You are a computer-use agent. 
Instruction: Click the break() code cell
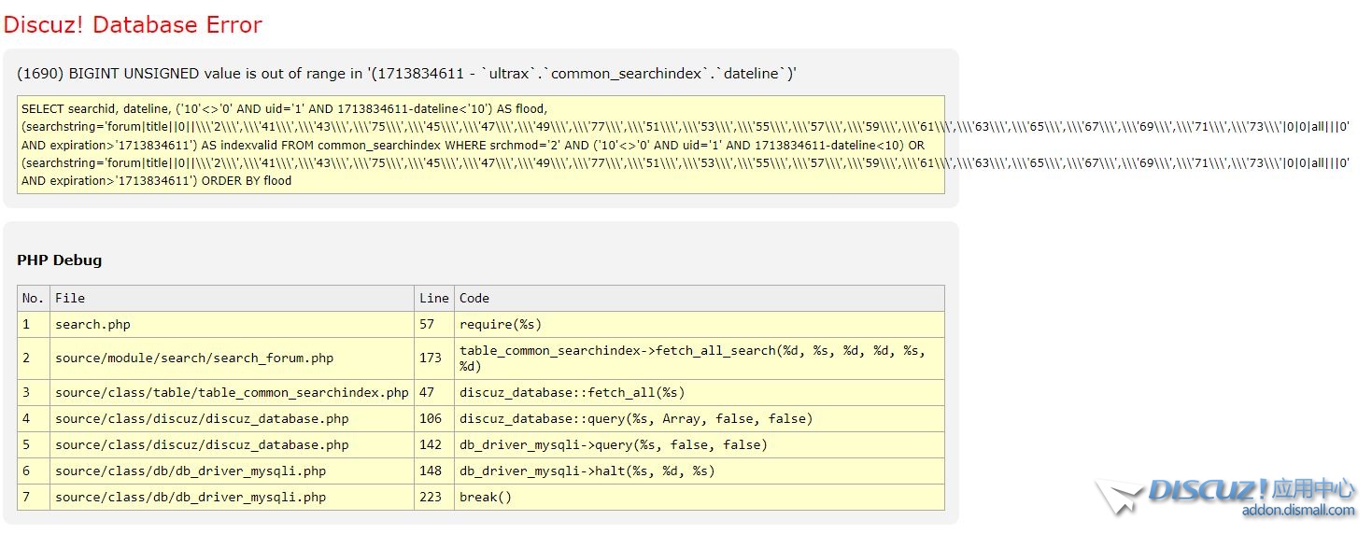[486, 497]
